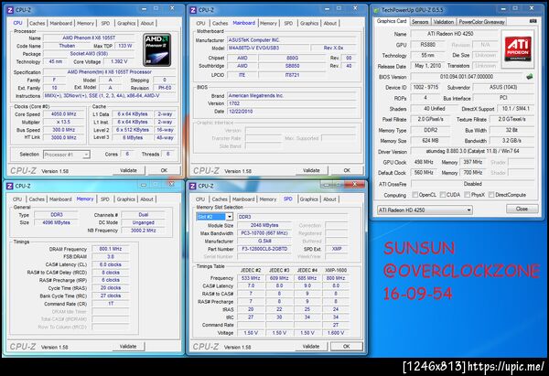Click OK in the SPD CPU-Z window
The width and height of the screenshot is (549, 376).
(x=346, y=346)
